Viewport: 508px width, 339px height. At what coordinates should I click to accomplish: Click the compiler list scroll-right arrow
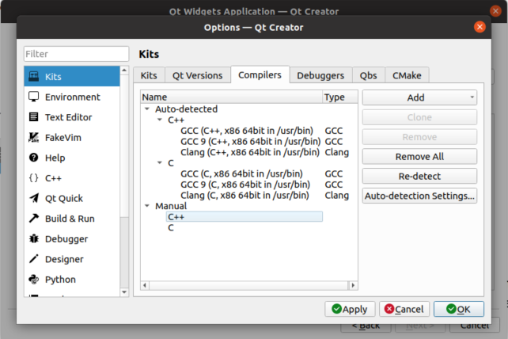pyautogui.click(x=353, y=285)
